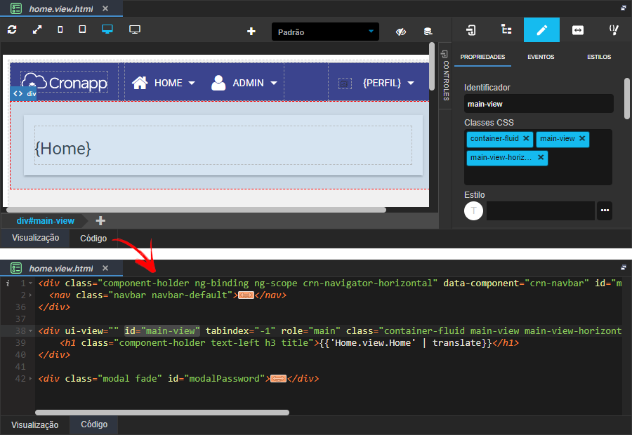Select the blue desktop preview icon

107,29
